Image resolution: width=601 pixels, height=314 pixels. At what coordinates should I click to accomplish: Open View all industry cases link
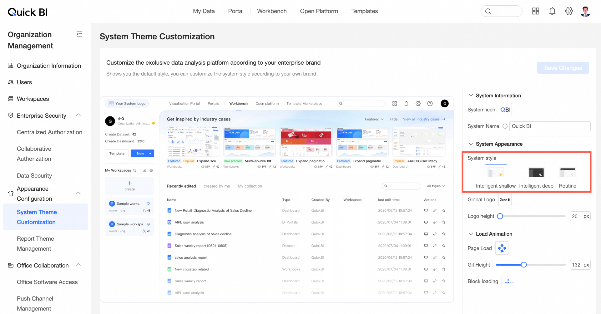click(x=424, y=119)
